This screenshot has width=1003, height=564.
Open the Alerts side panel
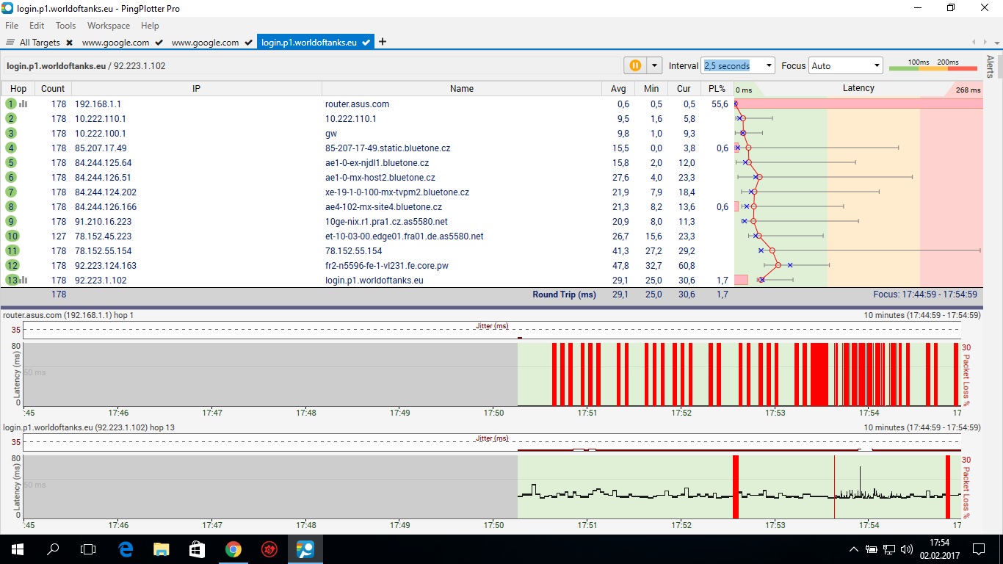990,66
